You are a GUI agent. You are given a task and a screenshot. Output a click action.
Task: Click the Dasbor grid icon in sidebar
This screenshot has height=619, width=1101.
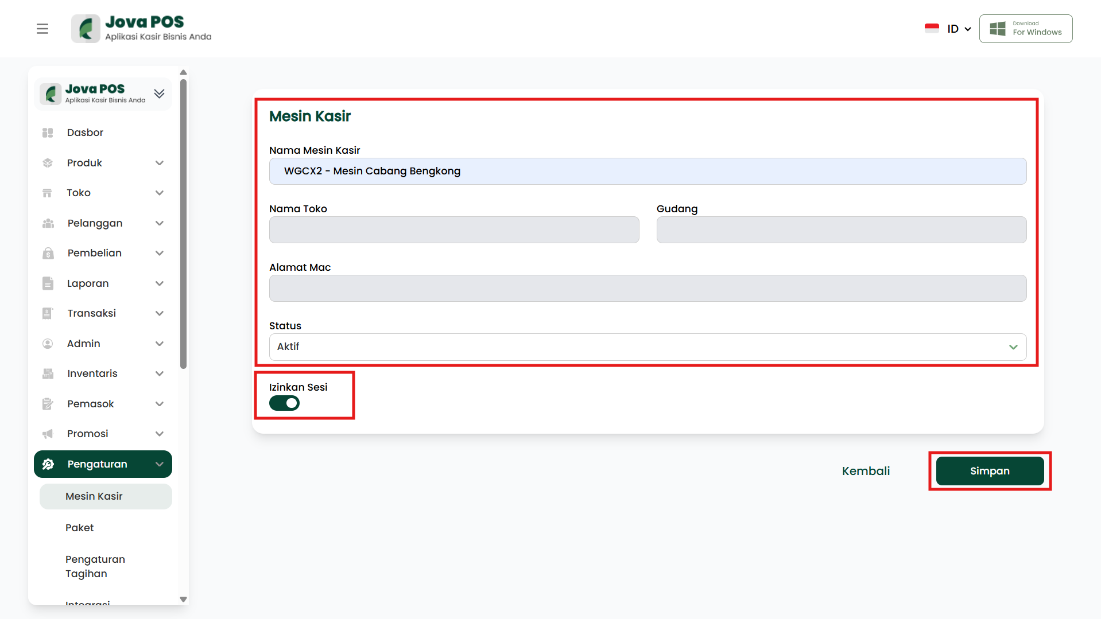(48, 133)
